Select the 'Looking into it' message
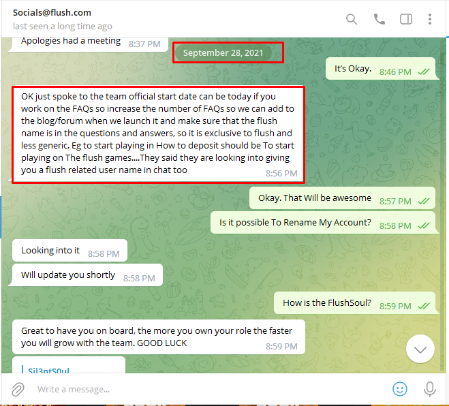 coord(70,251)
